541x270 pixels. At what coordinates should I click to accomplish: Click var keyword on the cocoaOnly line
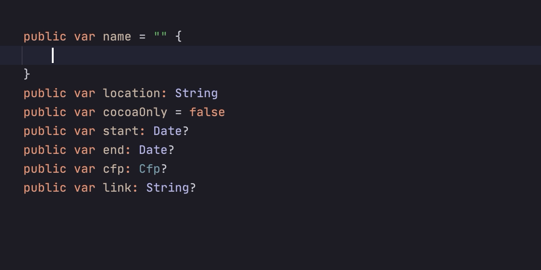(85, 112)
